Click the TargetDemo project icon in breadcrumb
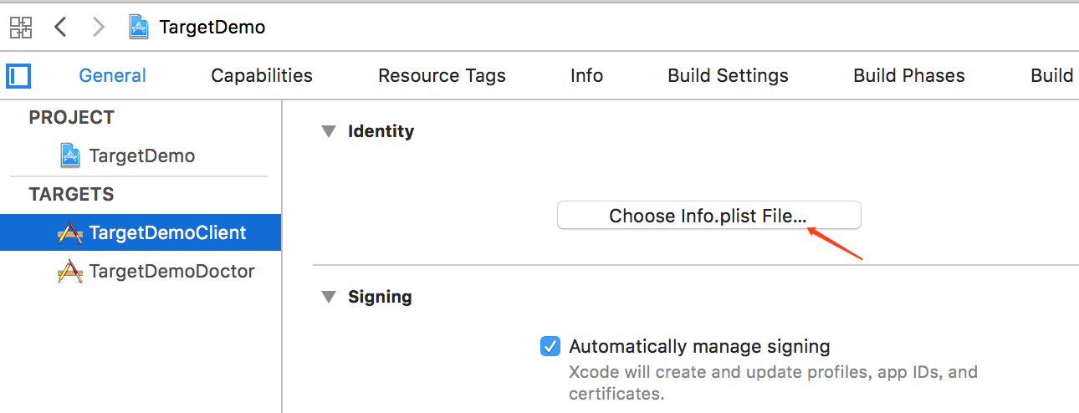The height and width of the screenshot is (413, 1079). tap(139, 27)
